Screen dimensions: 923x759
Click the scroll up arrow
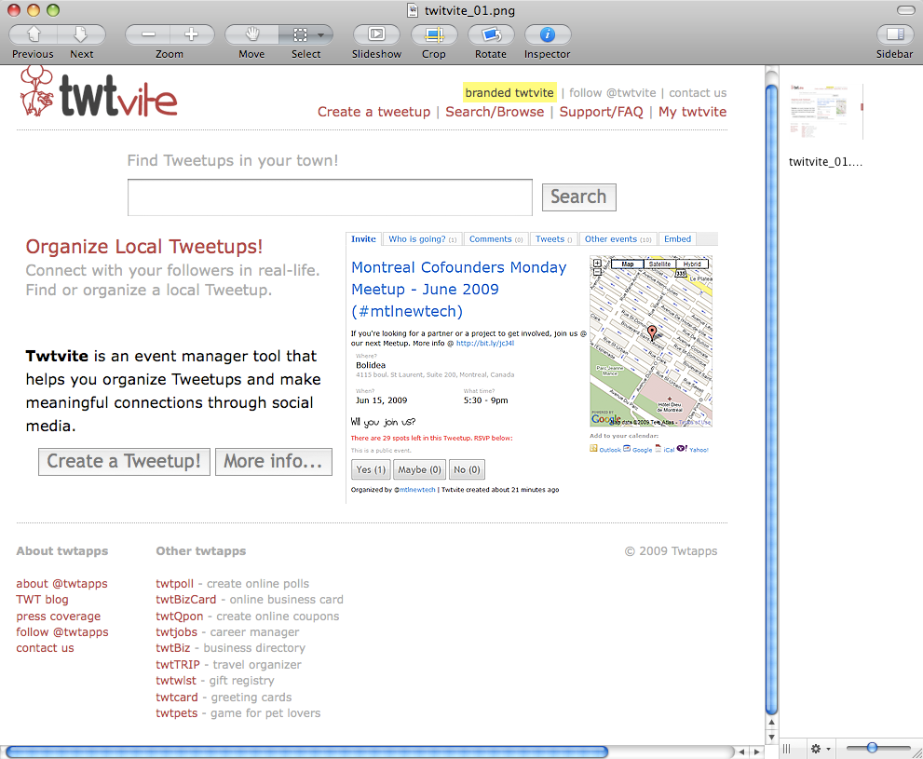[x=772, y=722]
